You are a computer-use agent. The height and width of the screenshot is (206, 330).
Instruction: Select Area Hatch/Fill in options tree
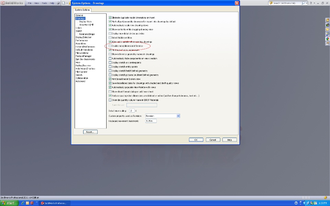click(x=86, y=25)
